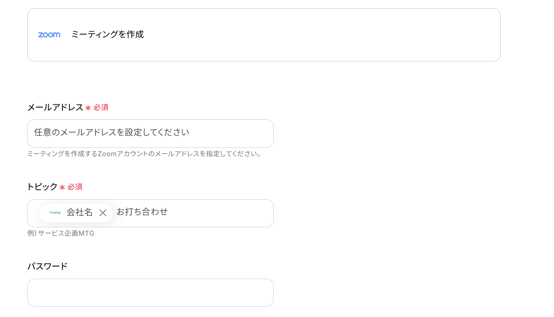Image resolution: width=554 pixels, height=317 pixels.
Task: Click the お打ち合わせ text in the topic field
Action: [142, 212]
